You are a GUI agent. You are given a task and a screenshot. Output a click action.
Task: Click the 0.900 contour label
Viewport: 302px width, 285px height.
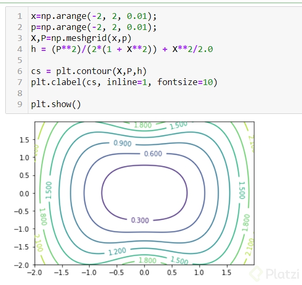(122, 143)
